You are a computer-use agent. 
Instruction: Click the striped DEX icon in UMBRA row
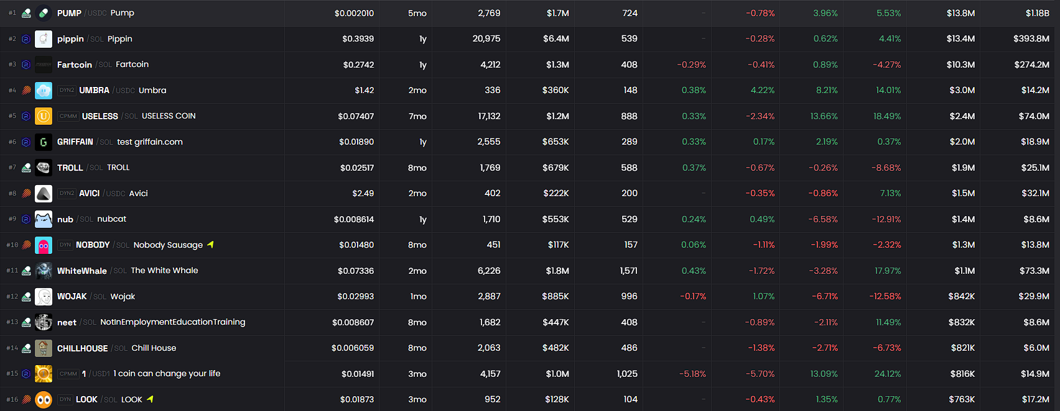26,91
